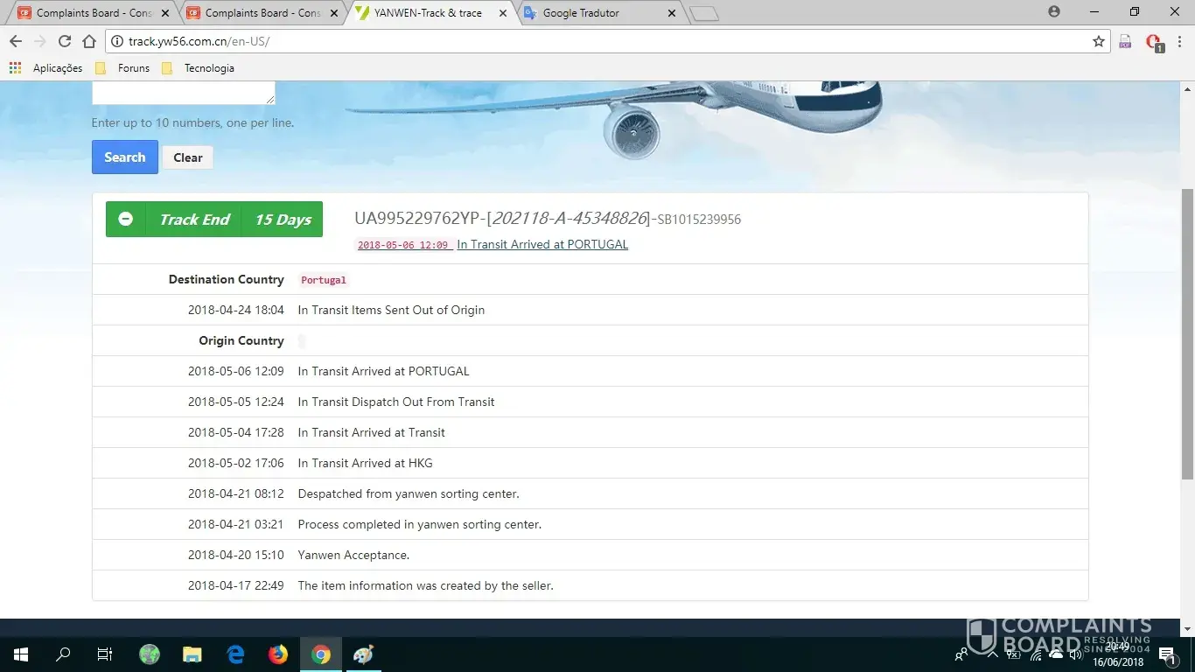Open the Chrome profile avatar icon

click(1054, 11)
